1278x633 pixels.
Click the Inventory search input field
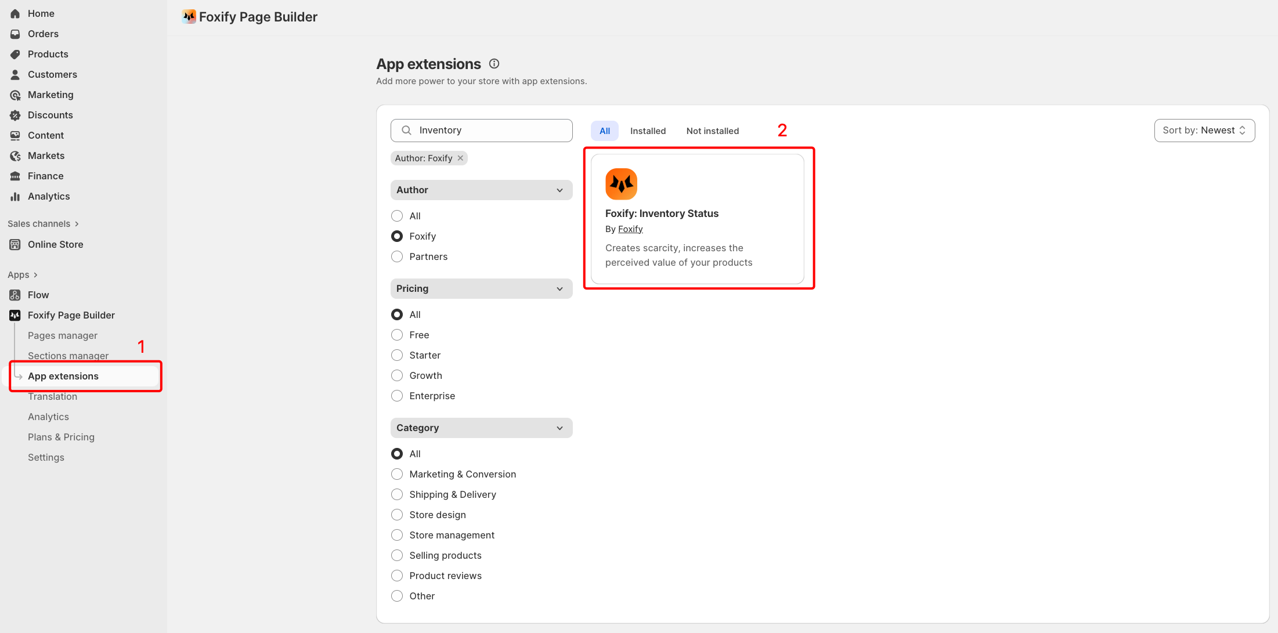[482, 131]
